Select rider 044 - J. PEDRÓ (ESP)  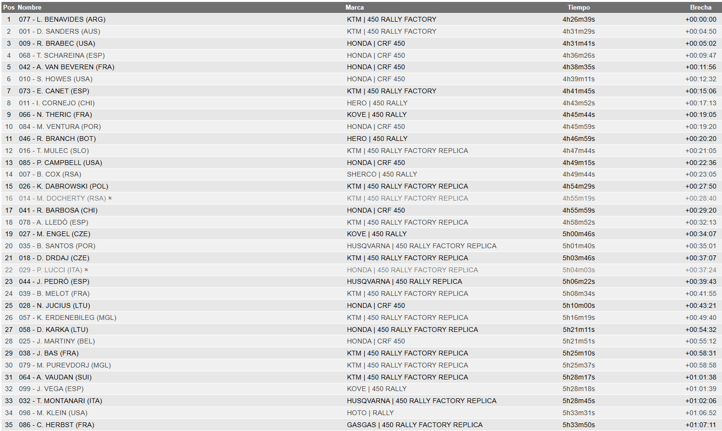pos(54,281)
